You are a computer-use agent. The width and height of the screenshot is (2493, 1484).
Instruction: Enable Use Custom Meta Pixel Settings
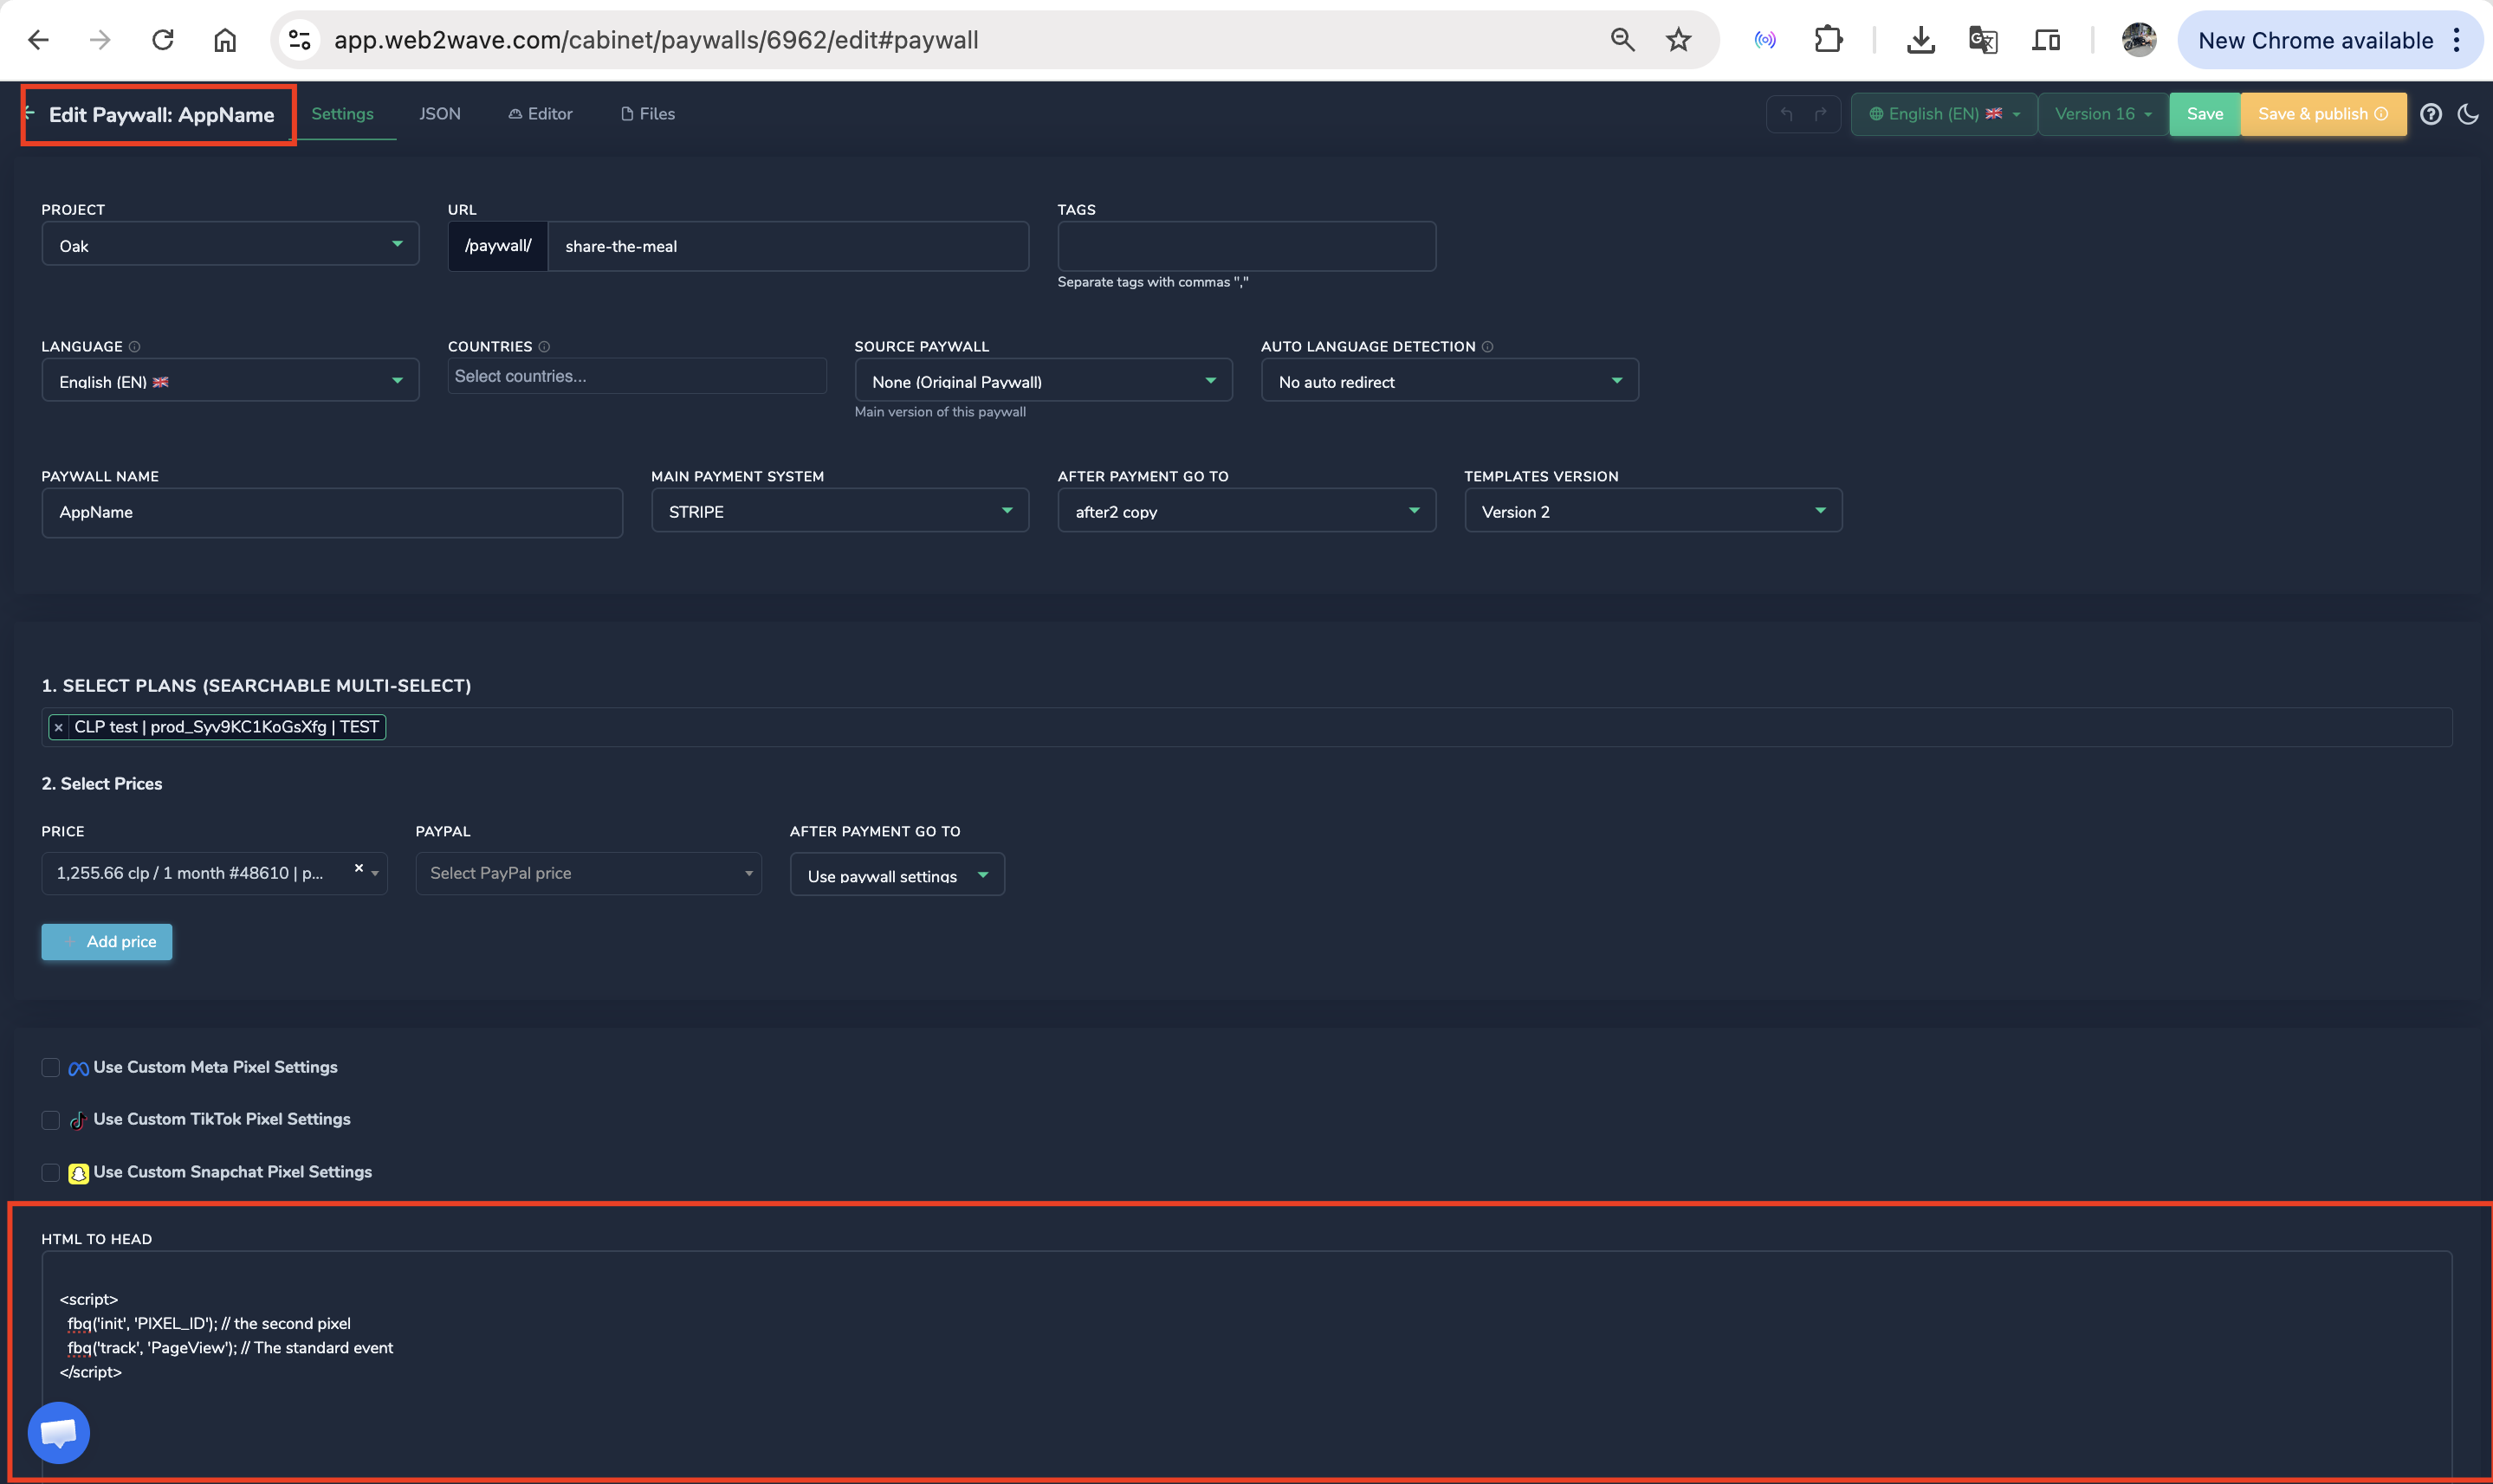(x=50, y=1068)
